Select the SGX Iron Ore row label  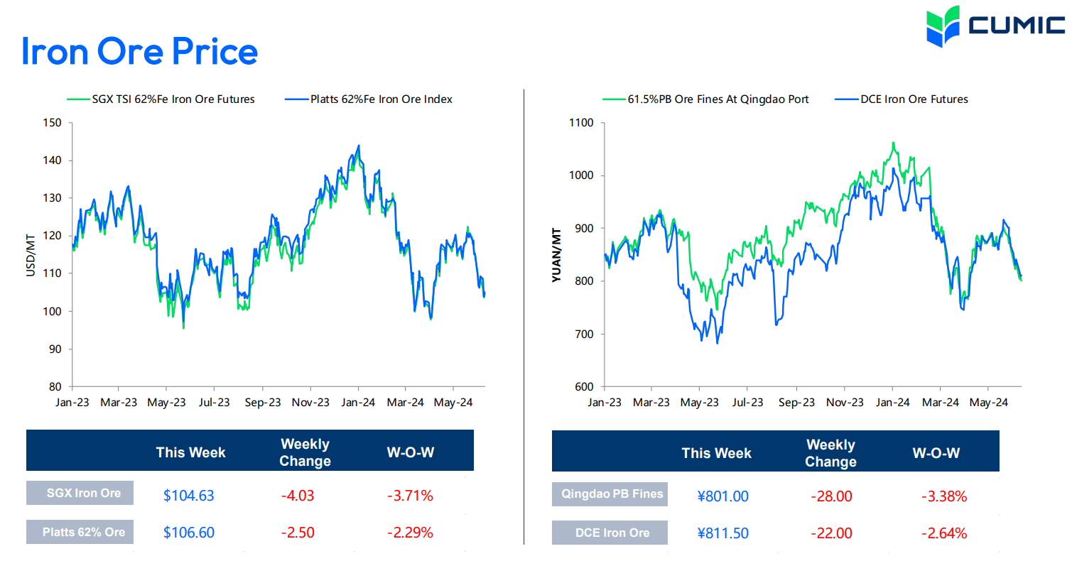point(80,493)
